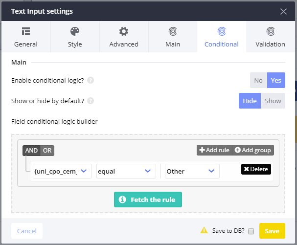Click the Fetch the rule button
The height and width of the screenshot is (245, 297).
(148, 200)
